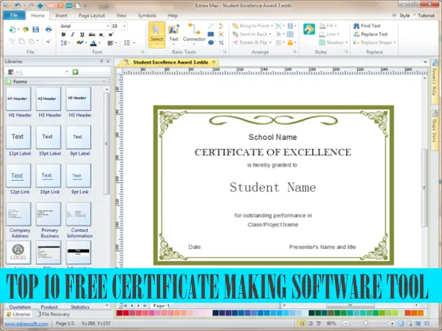Image resolution: width=442 pixels, height=331 pixels.
Task: Close the Student Excellence Award document tab
Action: pyautogui.click(x=215, y=62)
